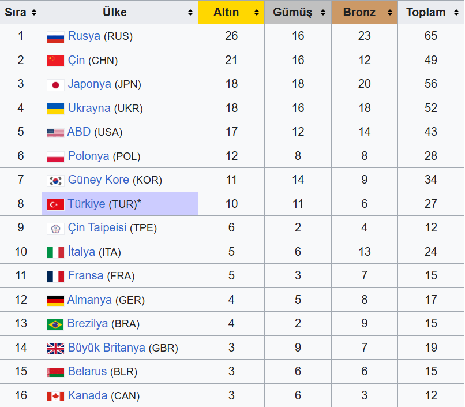The image size is (465, 407).
Task: Click the British flag icon
Action: 55,348
